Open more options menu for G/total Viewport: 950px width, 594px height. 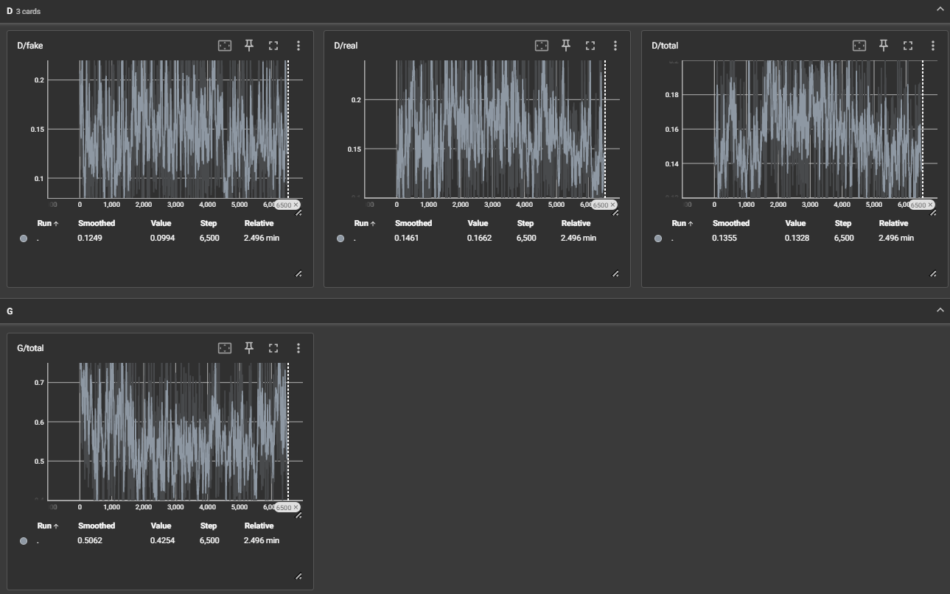[298, 348]
